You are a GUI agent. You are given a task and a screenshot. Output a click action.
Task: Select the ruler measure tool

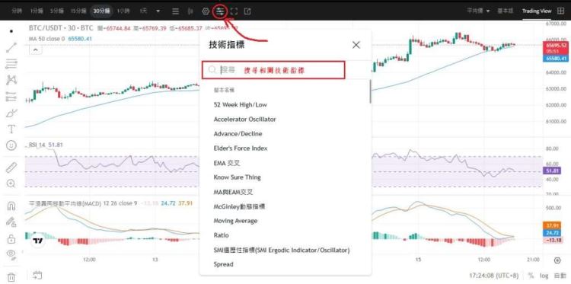pyautogui.click(x=11, y=168)
